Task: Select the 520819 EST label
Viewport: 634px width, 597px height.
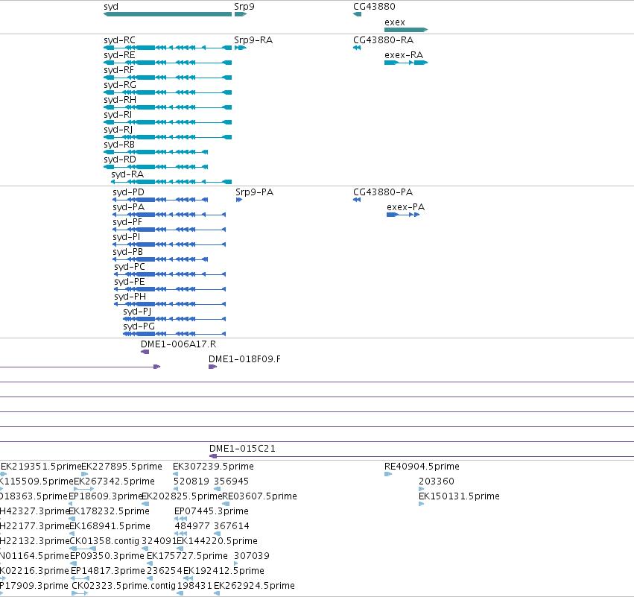Action: [x=191, y=481]
